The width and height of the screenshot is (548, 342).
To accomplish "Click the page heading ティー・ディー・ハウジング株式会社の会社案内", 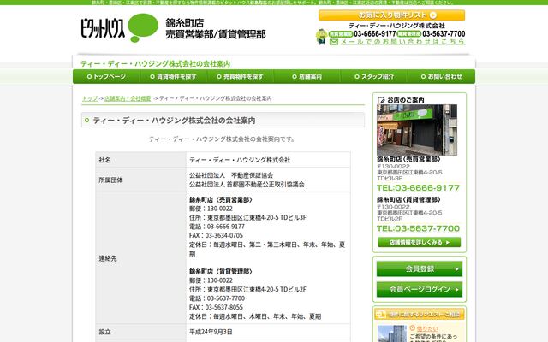I will (x=174, y=121).
